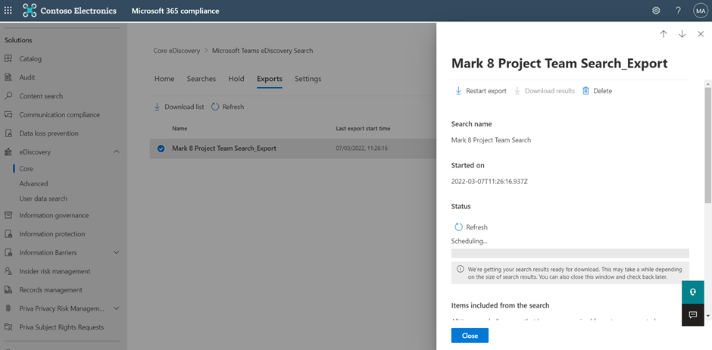The image size is (712, 350).
Task: Click the Scheduling progress bar
Action: pos(570,253)
